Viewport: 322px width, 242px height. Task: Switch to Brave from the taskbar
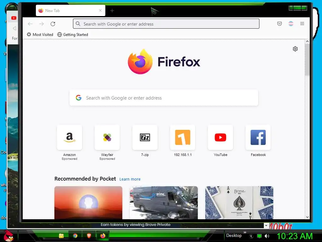(89, 236)
